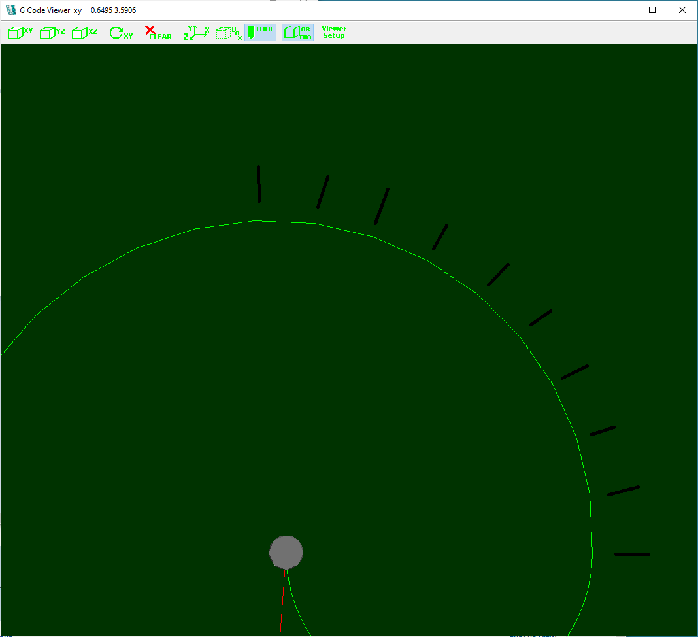Viewport: 698px width, 637px height.
Task: Disable the TOOL display toggle
Action: click(260, 33)
